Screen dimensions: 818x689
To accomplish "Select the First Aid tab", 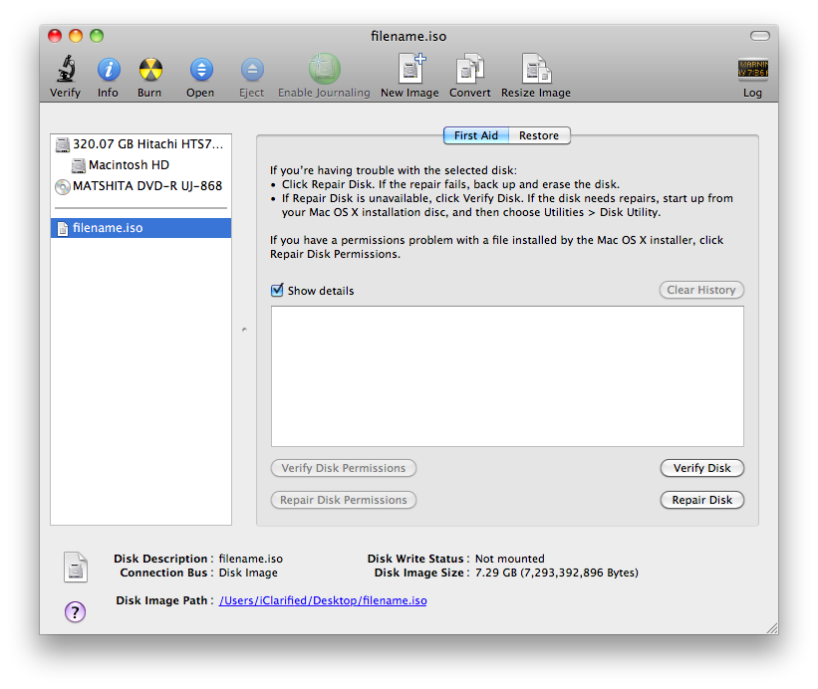I will [x=476, y=135].
